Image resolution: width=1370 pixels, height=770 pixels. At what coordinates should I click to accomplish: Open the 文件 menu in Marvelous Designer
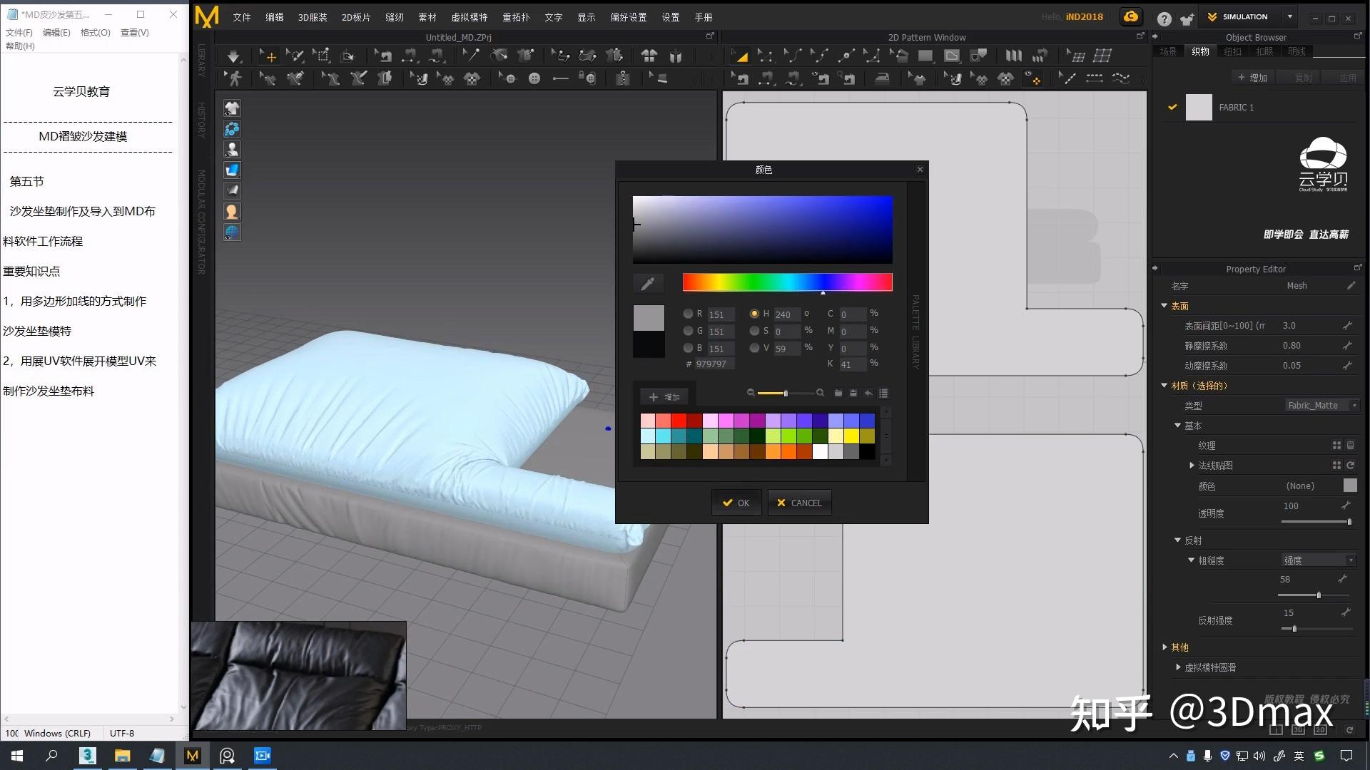242,17
